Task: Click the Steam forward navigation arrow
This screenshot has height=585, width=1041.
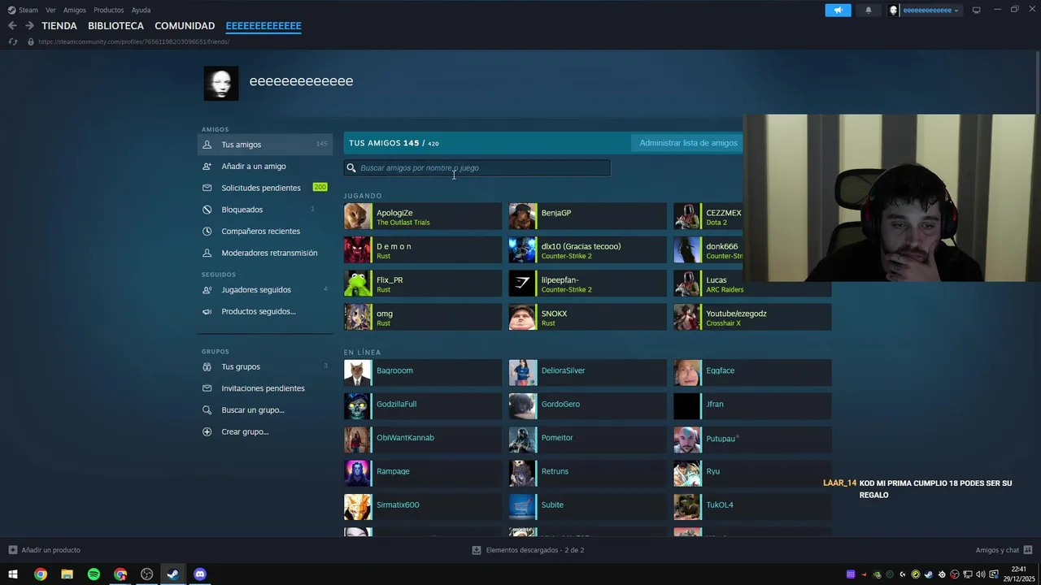Action: [x=29, y=26]
